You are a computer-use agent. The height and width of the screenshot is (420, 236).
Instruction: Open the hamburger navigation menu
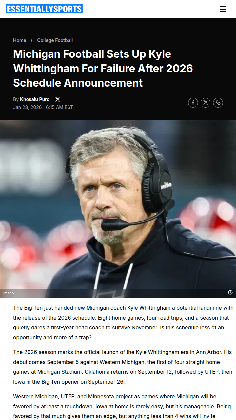point(223,9)
